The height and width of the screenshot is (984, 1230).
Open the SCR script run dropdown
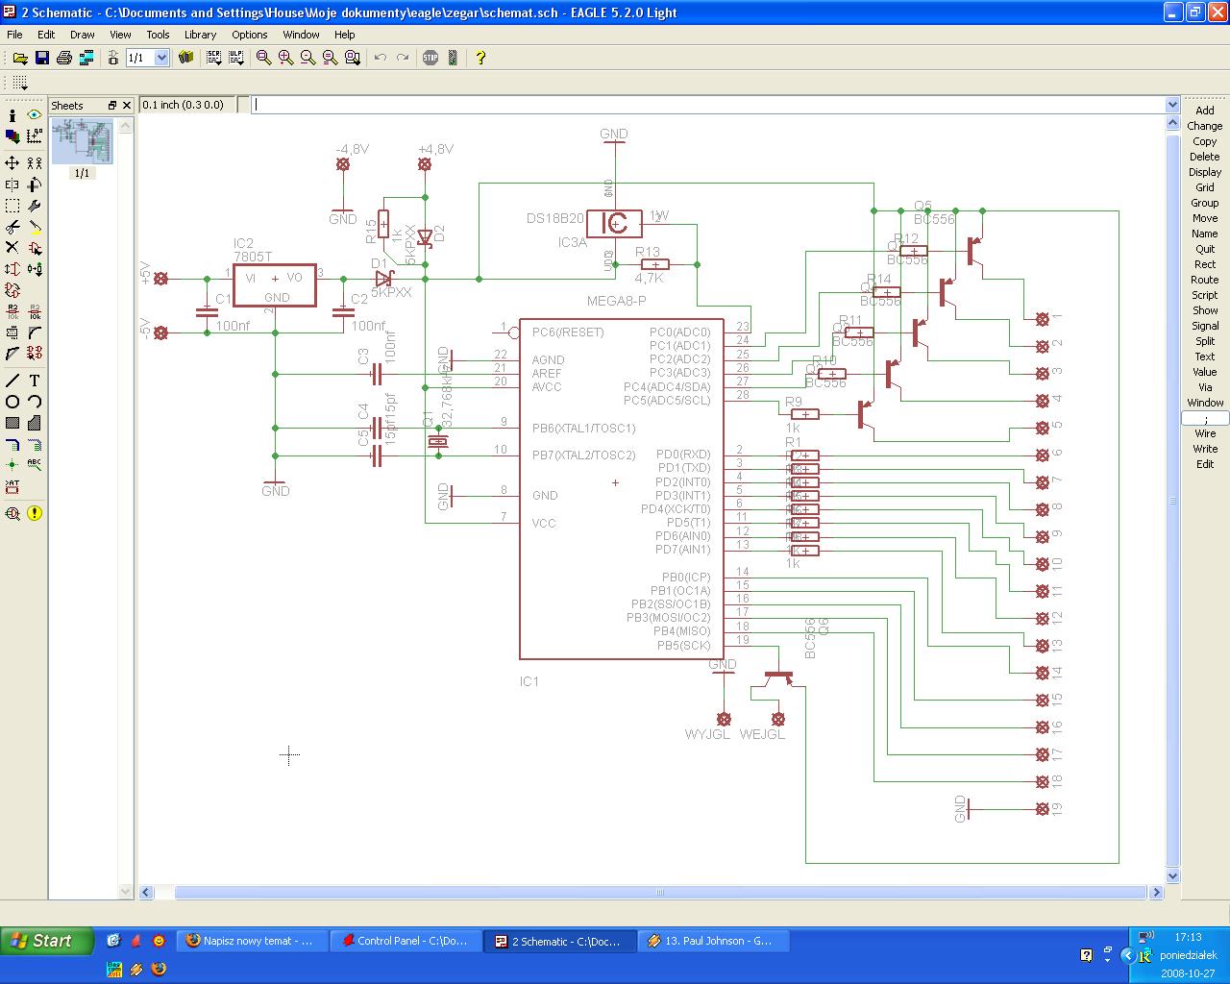(213, 58)
